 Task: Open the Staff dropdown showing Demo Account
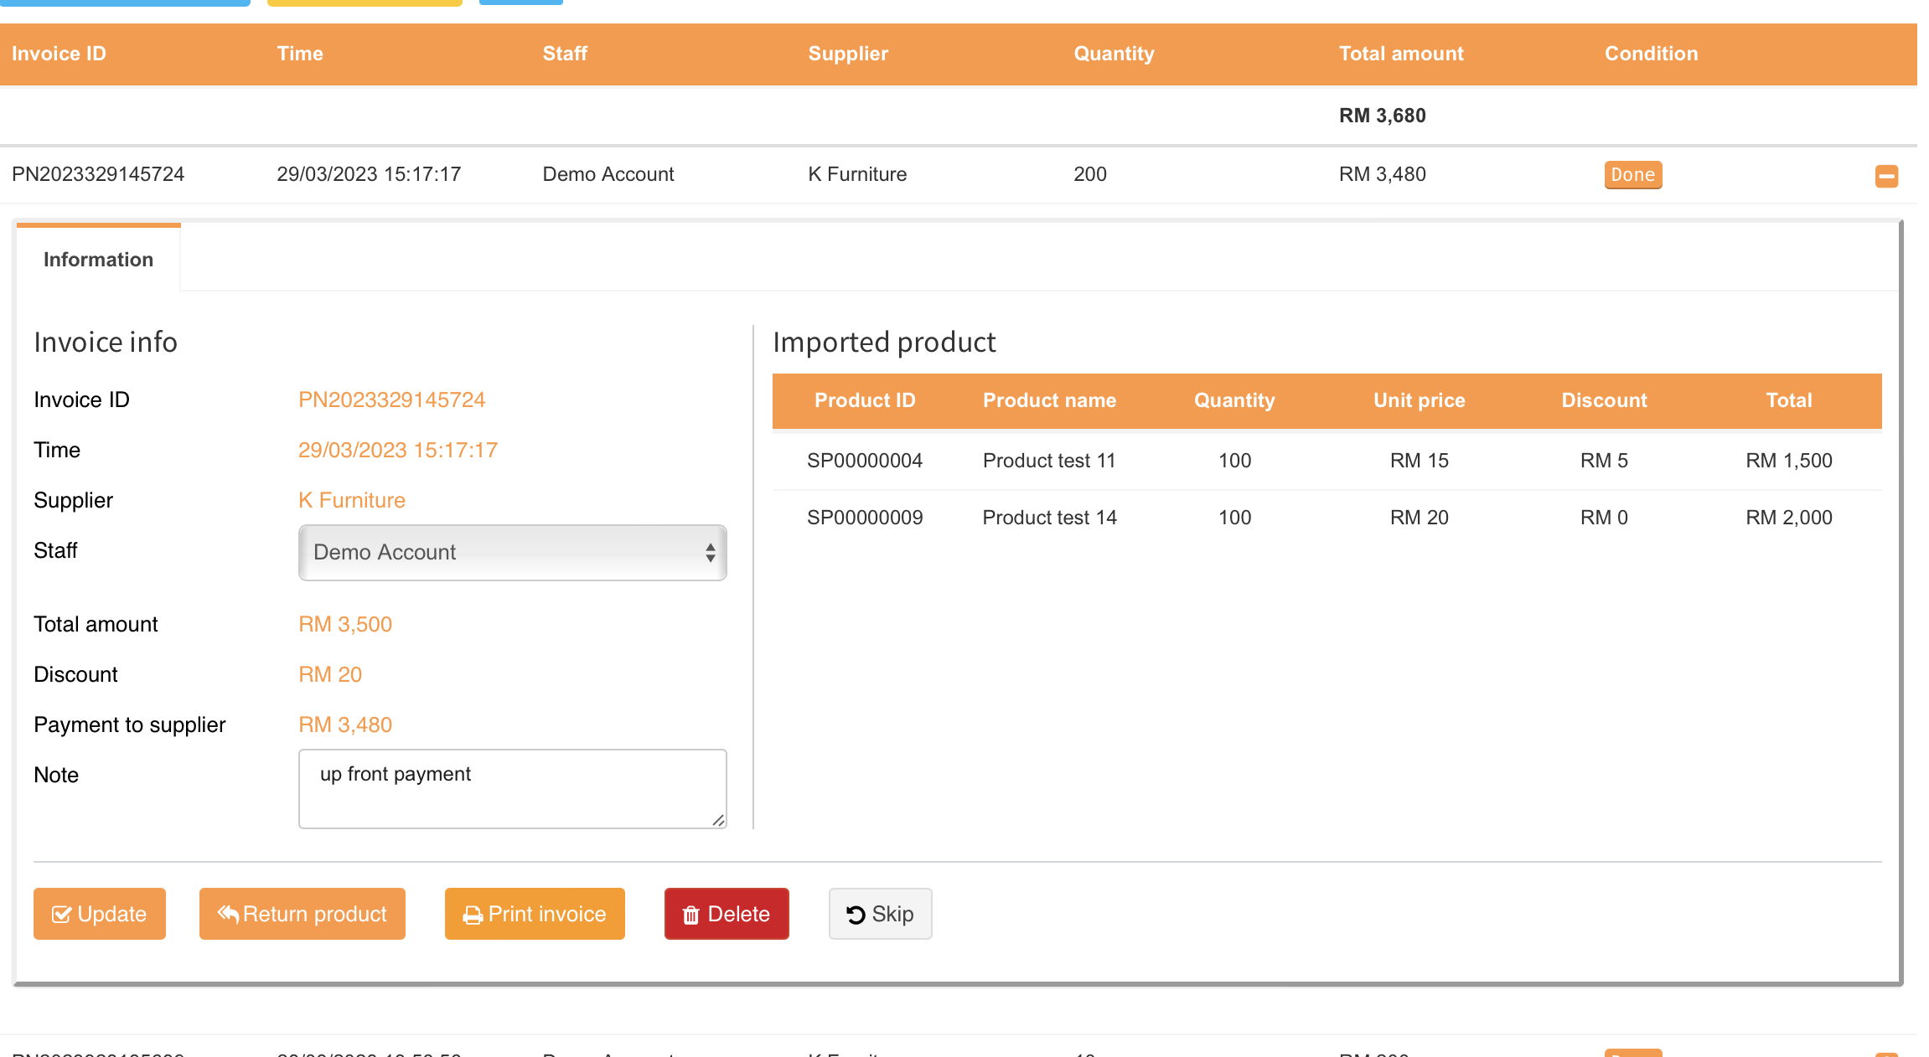(512, 553)
